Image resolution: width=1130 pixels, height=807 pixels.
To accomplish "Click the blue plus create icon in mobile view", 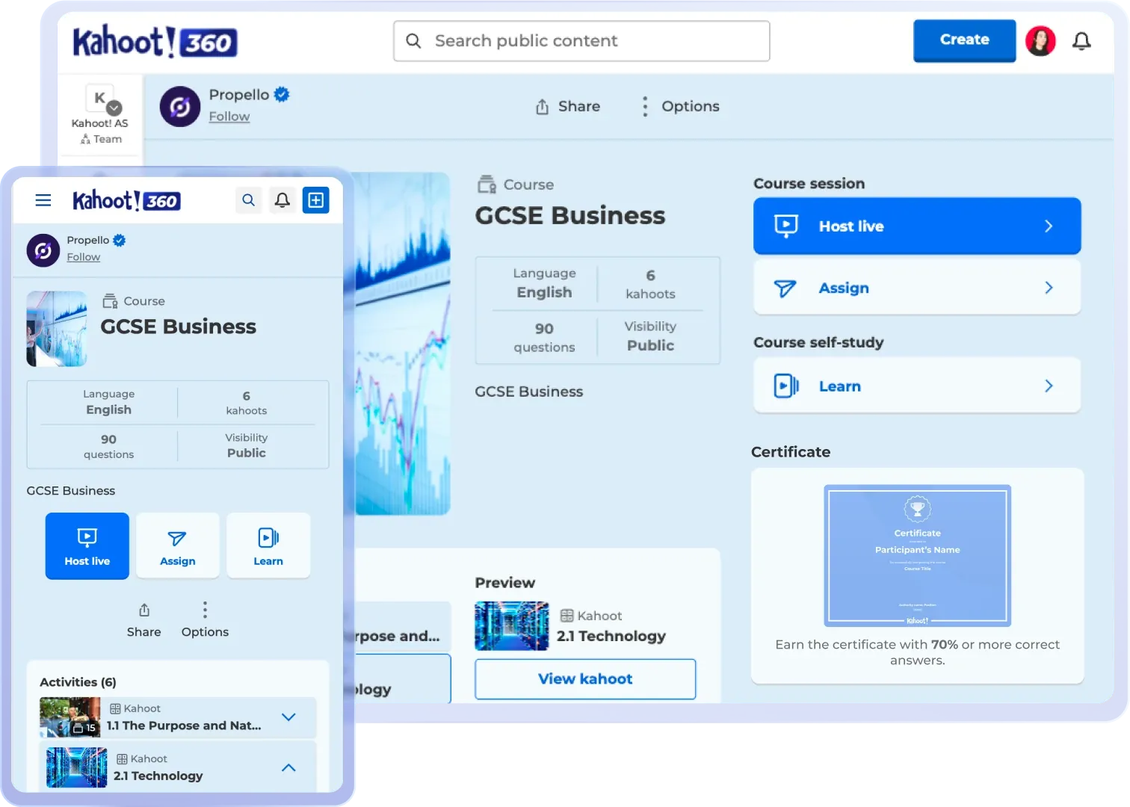I will click(316, 200).
